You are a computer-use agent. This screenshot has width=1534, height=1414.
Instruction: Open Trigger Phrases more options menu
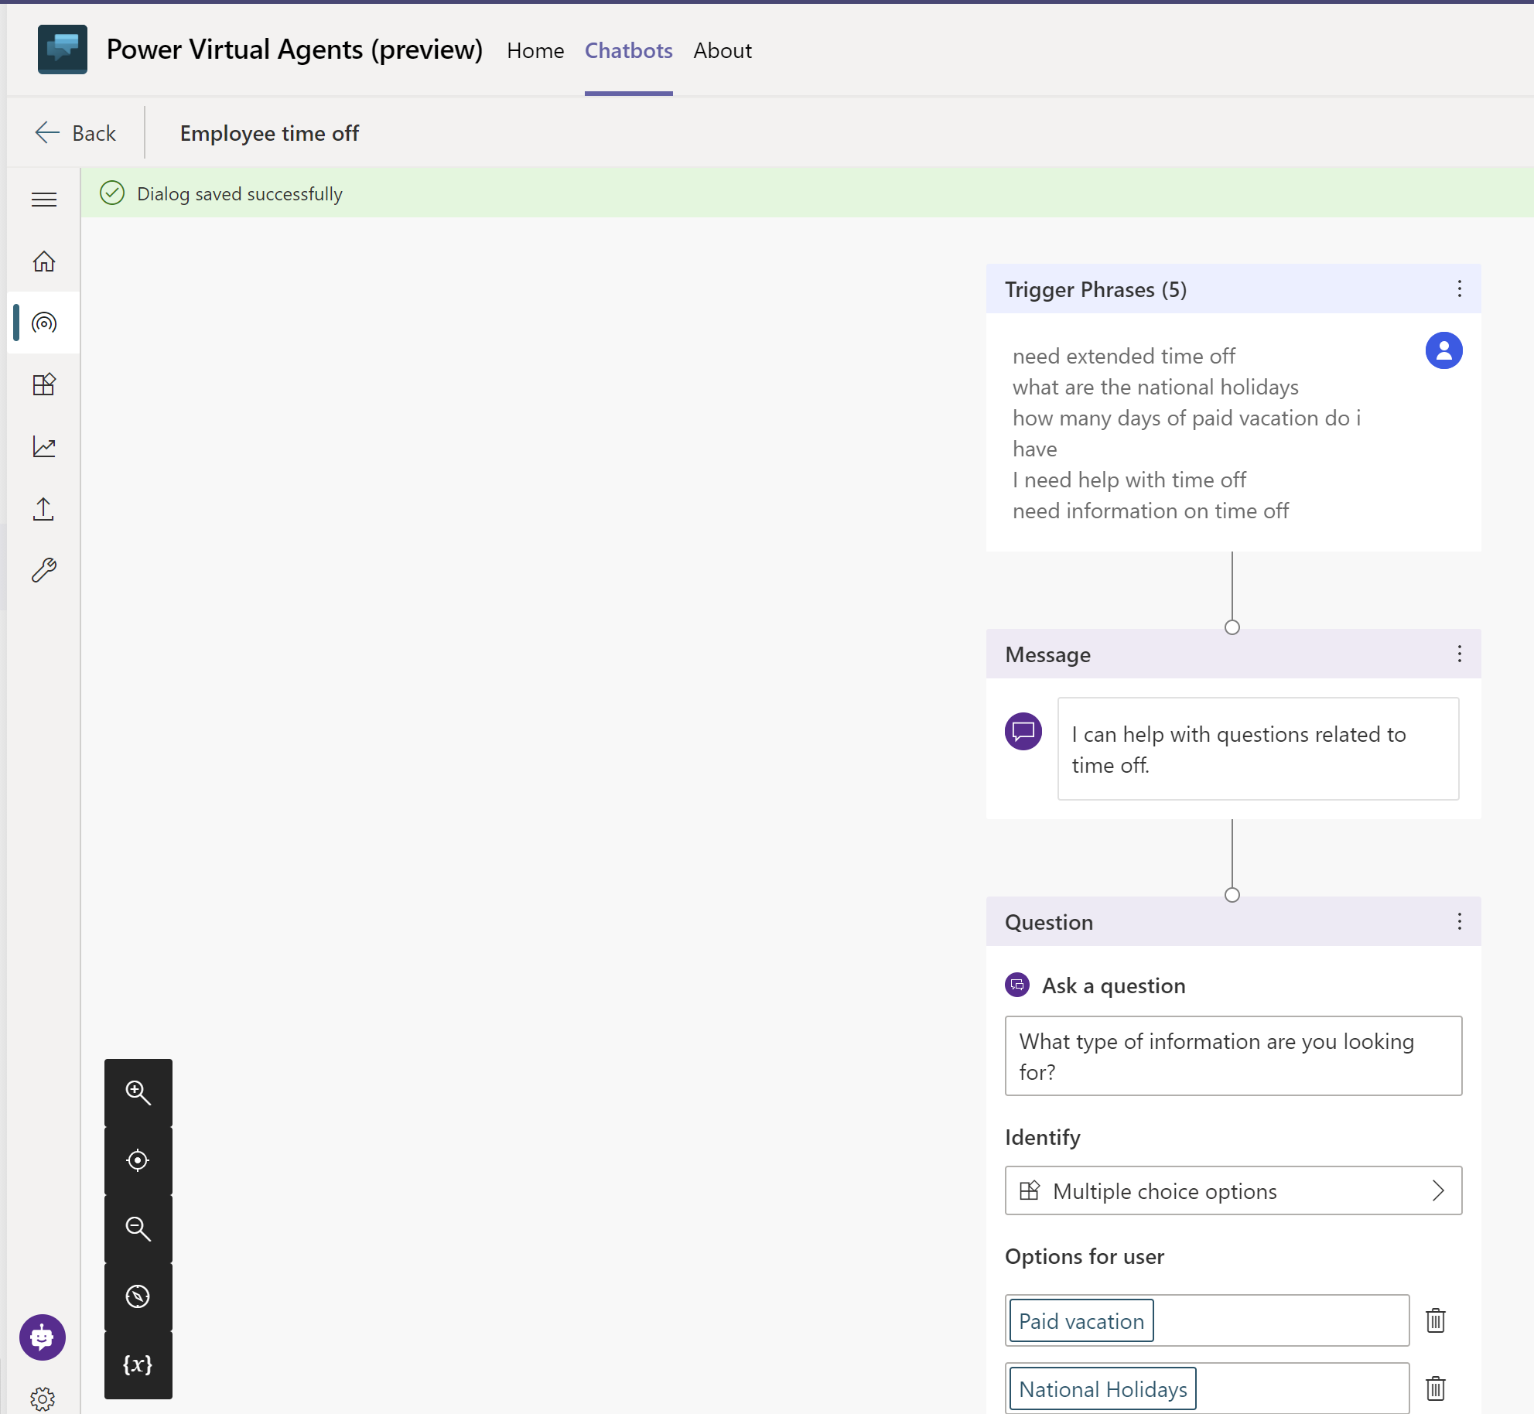click(1459, 289)
